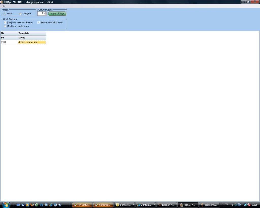Image resolution: width=260 pixels, height=208 pixels.
Task: Click the muted volume tray icon
Action: [x=249, y=205]
